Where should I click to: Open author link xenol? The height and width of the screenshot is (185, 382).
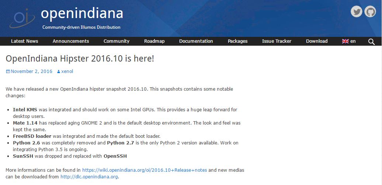(x=67, y=71)
